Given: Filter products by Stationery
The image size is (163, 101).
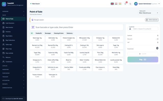Looking at the screenshot, I should click(x=70, y=33).
